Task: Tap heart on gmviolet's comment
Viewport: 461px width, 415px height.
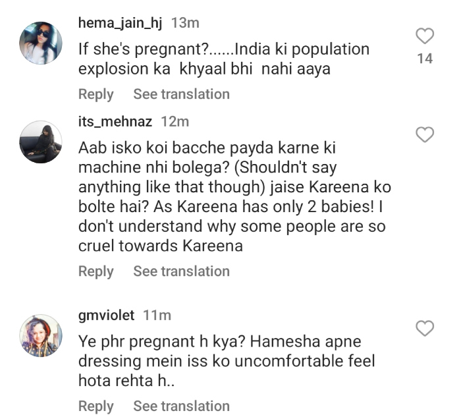Action: [425, 328]
